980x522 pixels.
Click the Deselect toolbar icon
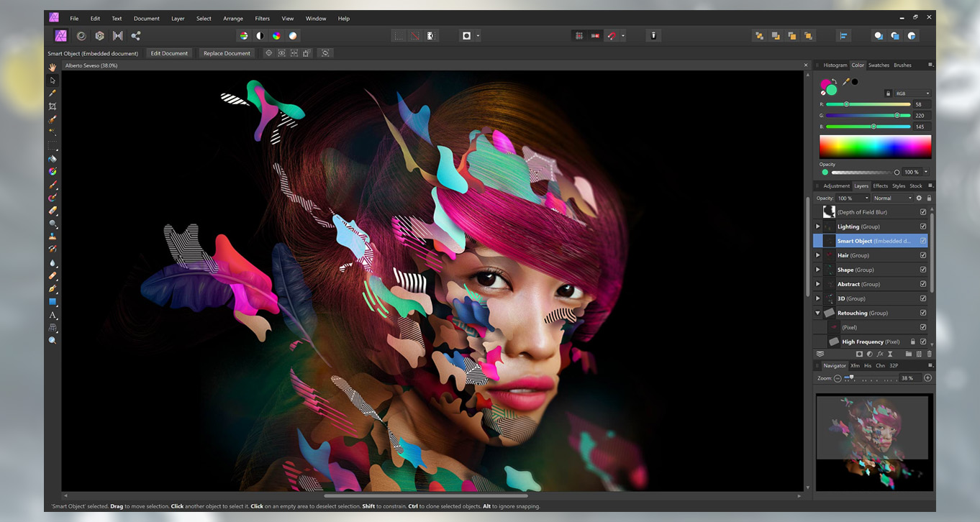tap(415, 35)
